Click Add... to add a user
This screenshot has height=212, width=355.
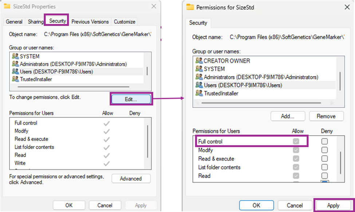click(x=288, y=116)
